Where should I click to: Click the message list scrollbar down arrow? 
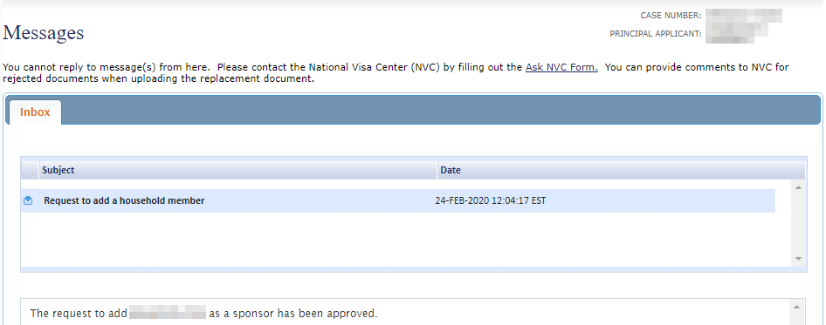click(x=798, y=259)
